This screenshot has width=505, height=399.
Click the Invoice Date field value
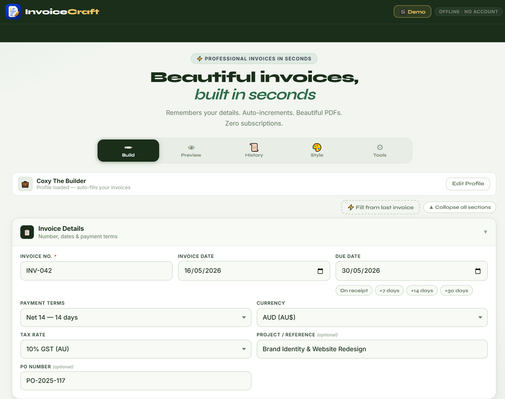coord(202,271)
